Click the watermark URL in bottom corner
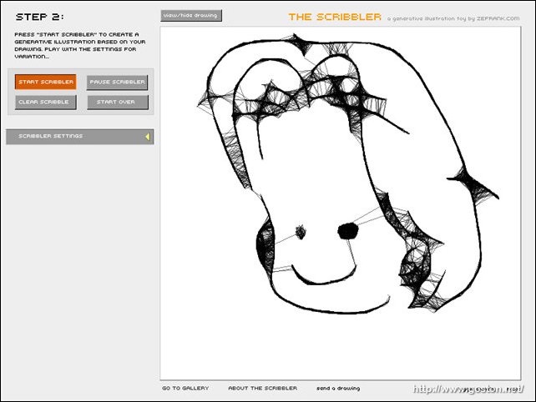The width and height of the screenshot is (536, 402). coord(469,389)
